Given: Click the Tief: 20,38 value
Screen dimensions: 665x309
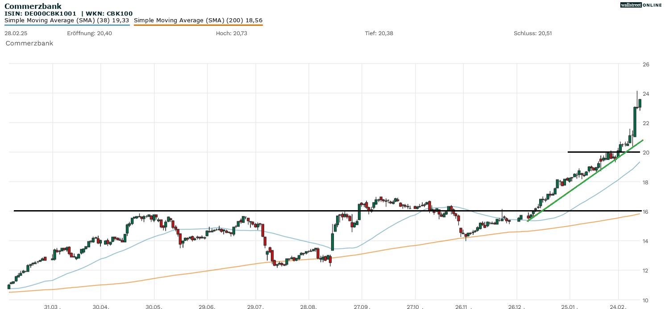Looking at the screenshot, I should [x=379, y=33].
